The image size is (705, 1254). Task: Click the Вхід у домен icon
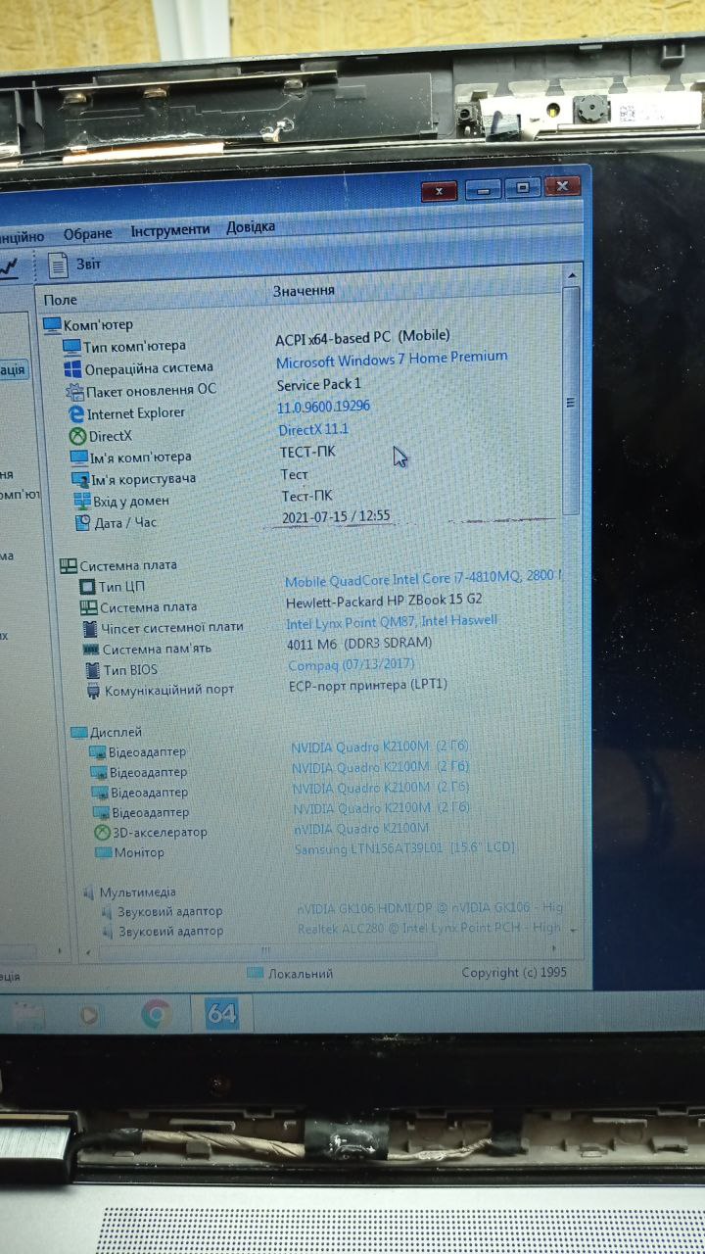tap(82, 502)
